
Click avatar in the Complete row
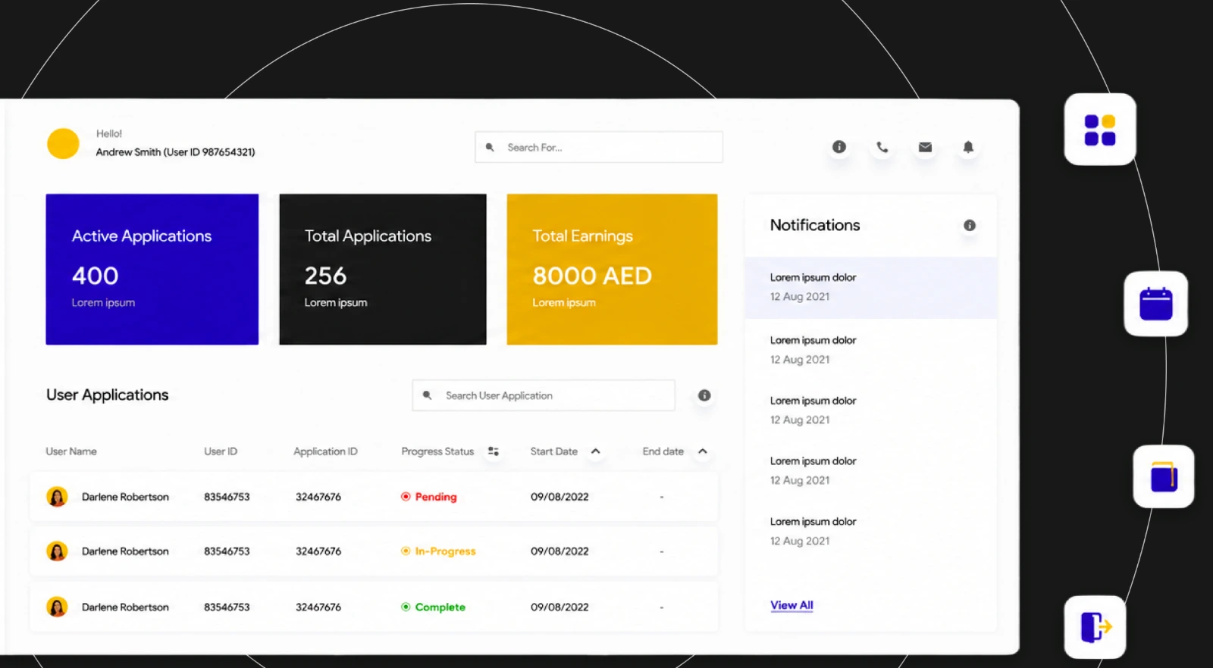57,607
